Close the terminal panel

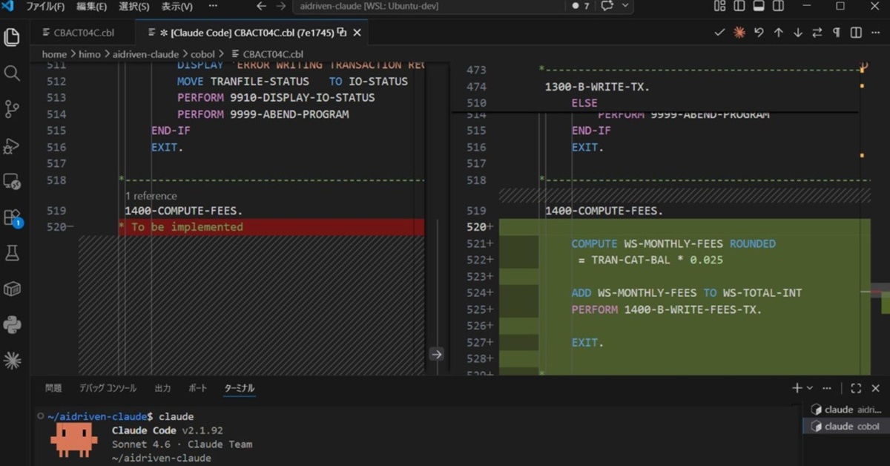click(x=876, y=388)
